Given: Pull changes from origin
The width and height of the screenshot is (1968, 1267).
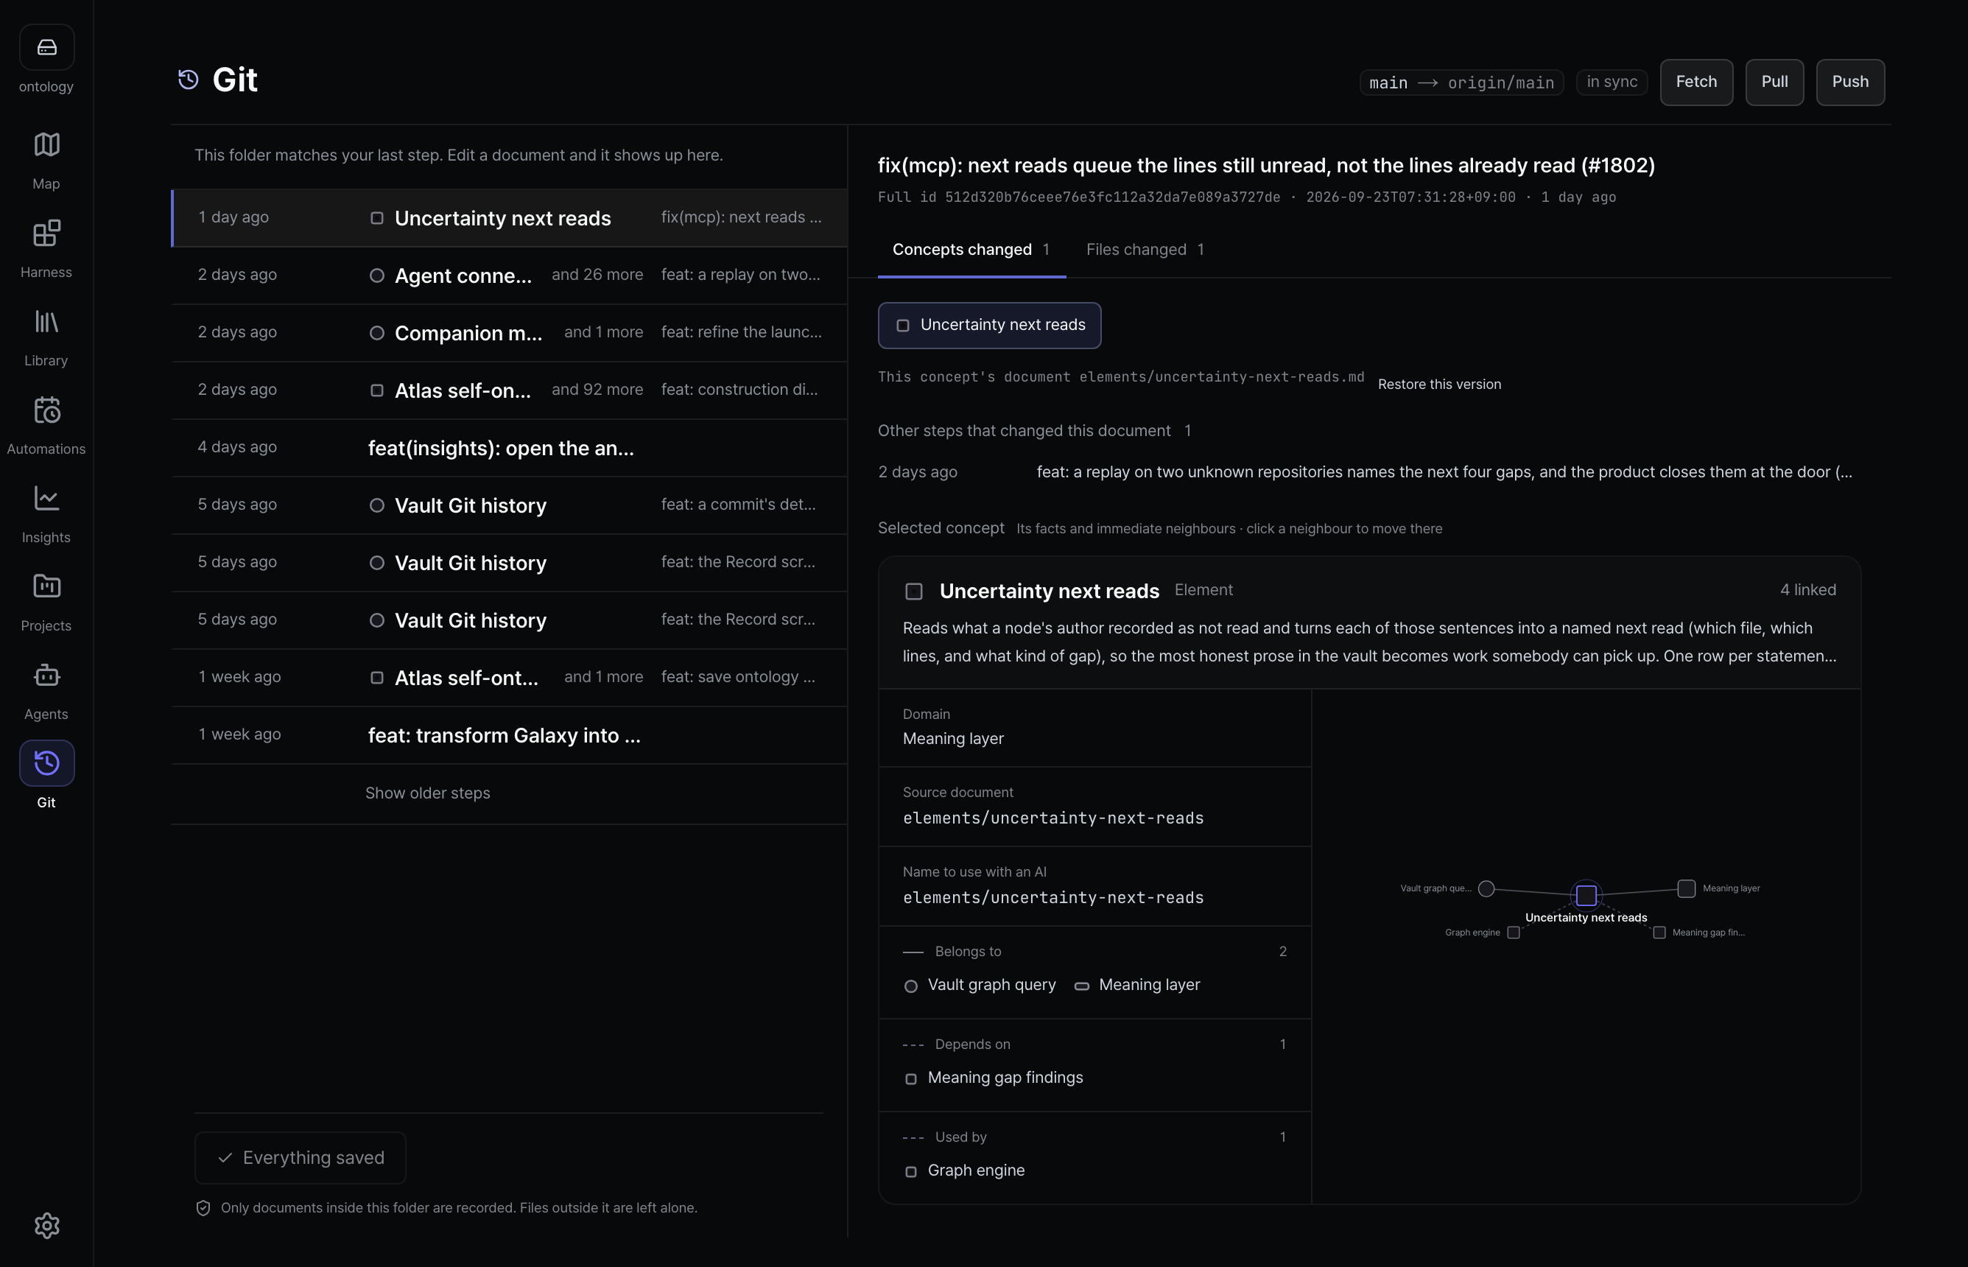Looking at the screenshot, I should tap(1774, 83).
